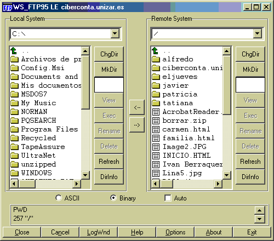Open the Options dialog
The image size is (274, 241).
pyautogui.click(x=175, y=232)
